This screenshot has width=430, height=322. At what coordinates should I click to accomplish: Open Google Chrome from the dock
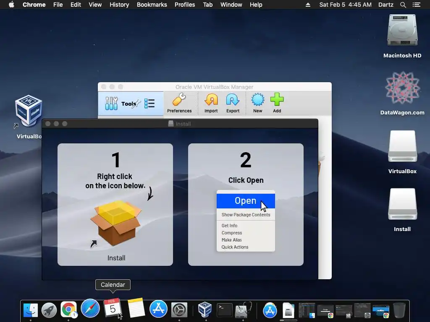tap(68, 310)
